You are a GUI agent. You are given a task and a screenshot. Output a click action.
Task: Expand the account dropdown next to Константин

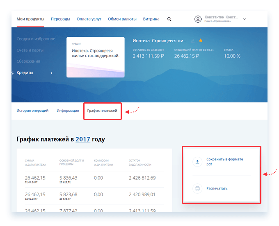[x=245, y=19]
